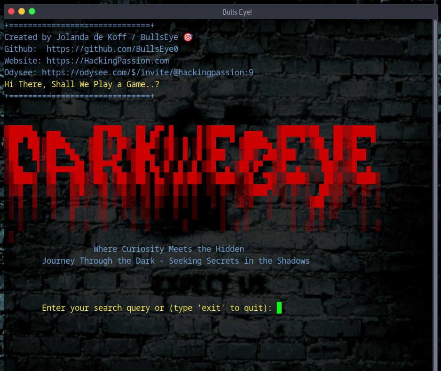The image size is (441, 371).
Task: Click the word 'exit' in the prompt
Action: pos(211,307)
